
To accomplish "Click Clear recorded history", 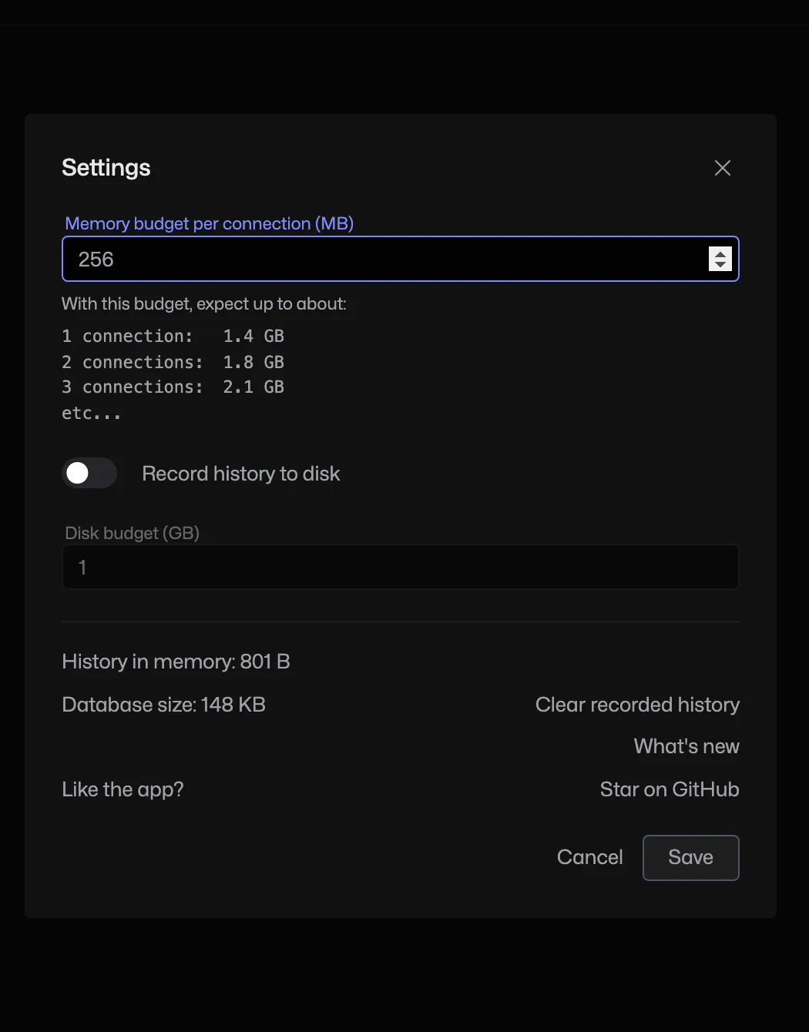I will (637, 705).
